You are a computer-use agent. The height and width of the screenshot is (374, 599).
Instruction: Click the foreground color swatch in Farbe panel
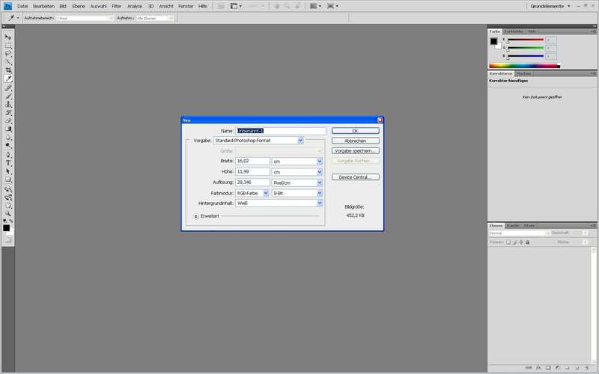coord(494,40)
